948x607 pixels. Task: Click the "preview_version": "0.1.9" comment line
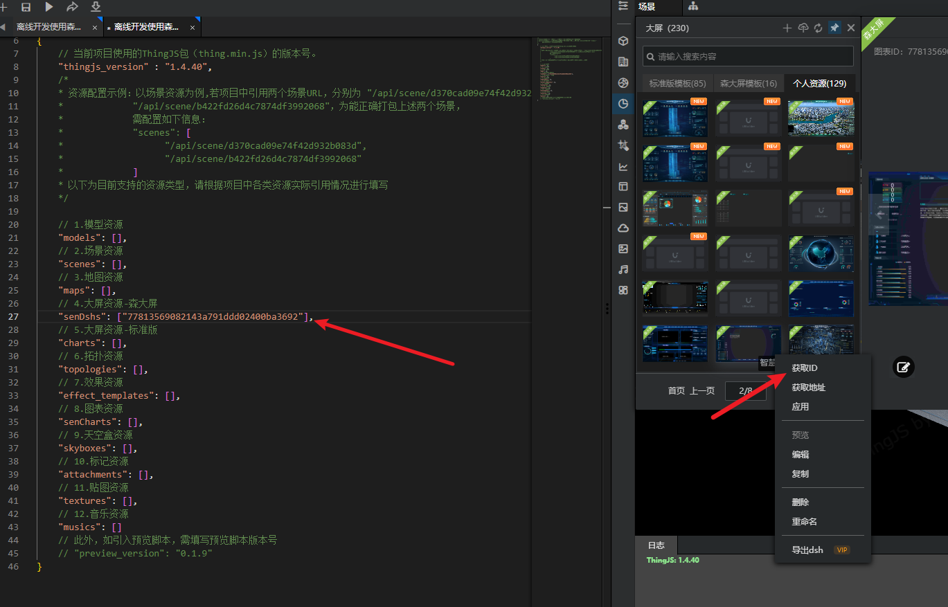pyautogui.click(x=135, y=554)
